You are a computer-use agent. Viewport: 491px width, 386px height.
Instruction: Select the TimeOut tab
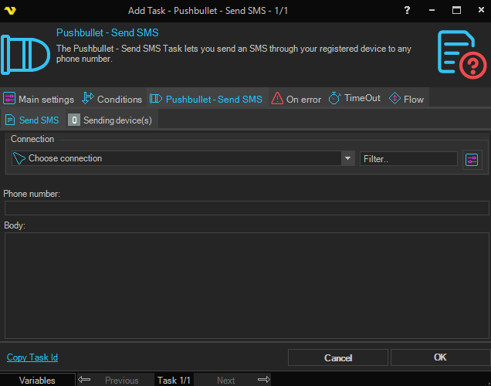[354, 99]
